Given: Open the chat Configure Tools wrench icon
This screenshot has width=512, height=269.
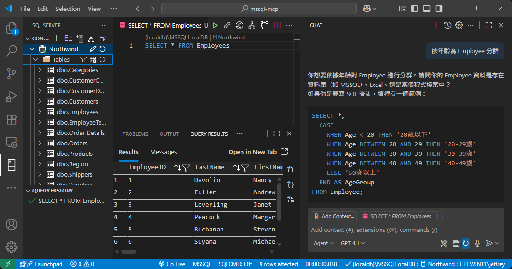Looking at the screenshot, I should coord(443,243).
